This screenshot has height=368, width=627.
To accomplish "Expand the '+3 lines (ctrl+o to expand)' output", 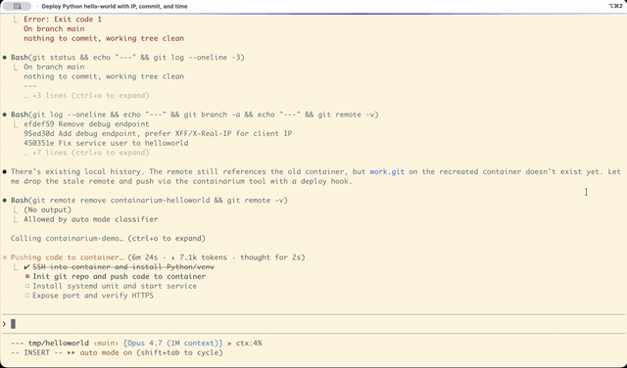I will click(x=86, y=96).
